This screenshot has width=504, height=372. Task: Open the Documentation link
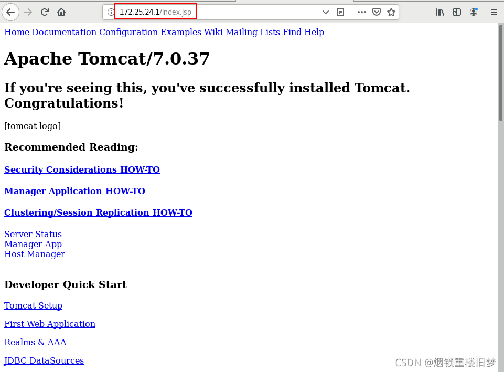(65, 32)
